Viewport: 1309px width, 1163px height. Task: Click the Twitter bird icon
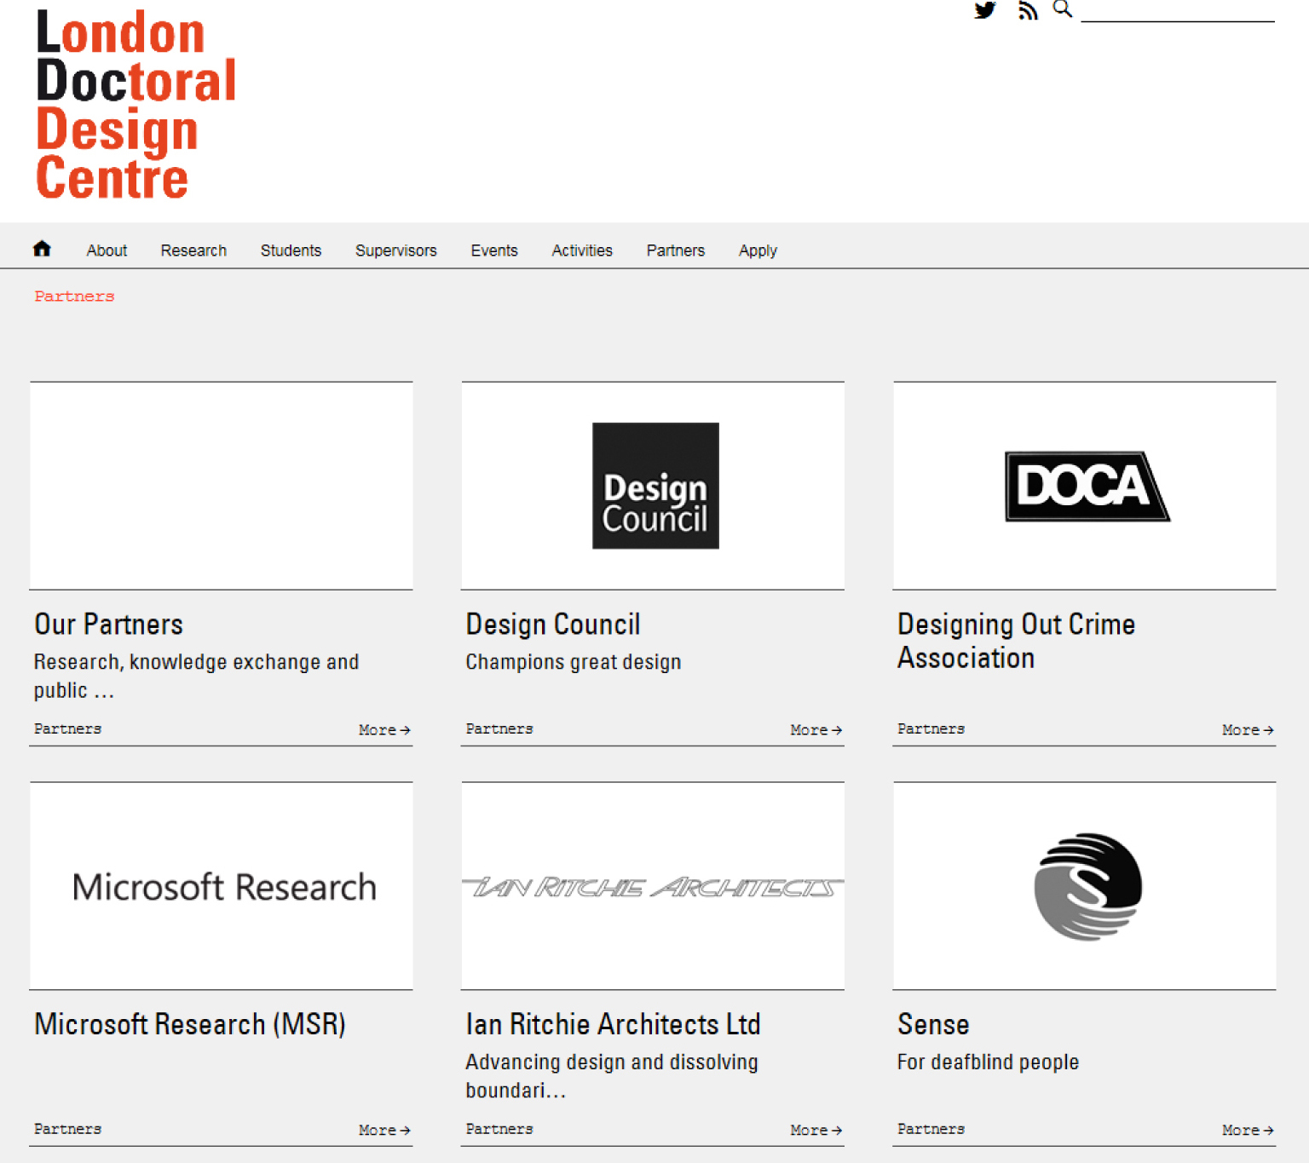pos(985,10)
